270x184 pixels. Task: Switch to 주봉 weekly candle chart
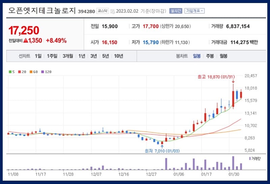point(210,56)
